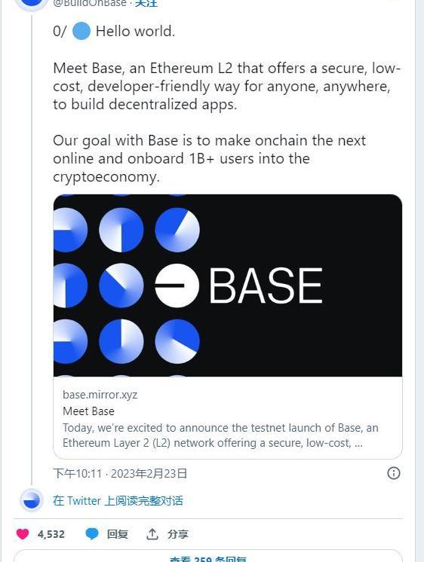The height and width of the screenshot is (562, 424).
Task: Open the profile avatar at top left
Action: click(32, 3)
